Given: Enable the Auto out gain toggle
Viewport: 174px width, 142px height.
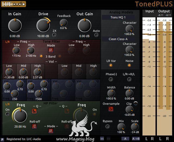Looking at the screenshot, I should pyautogui.click(x=97, y=35).
